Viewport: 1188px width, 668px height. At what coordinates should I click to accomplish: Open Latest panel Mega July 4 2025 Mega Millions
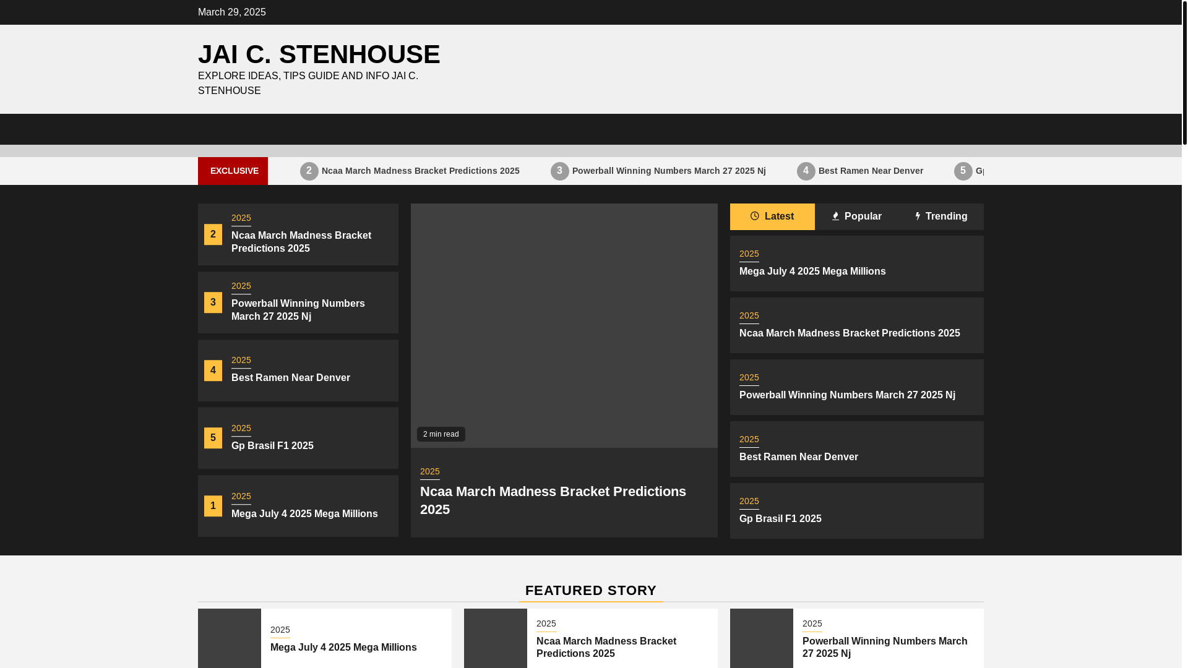tap(812, 271)
